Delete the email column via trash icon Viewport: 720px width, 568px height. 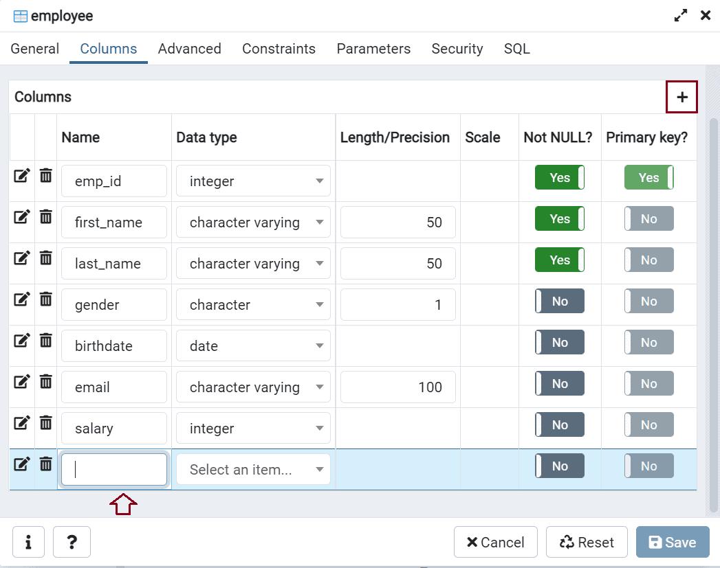coord(45,382)
